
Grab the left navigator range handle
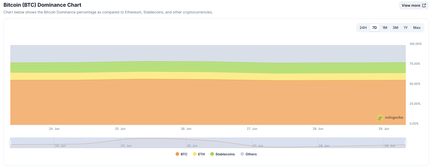[x=10, y=143]
